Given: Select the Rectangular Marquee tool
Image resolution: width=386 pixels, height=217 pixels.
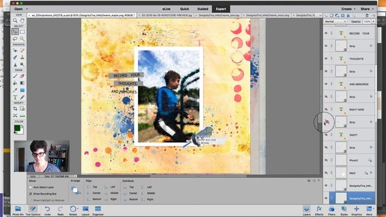Looking at the screenshot, I should coord(22,32).
